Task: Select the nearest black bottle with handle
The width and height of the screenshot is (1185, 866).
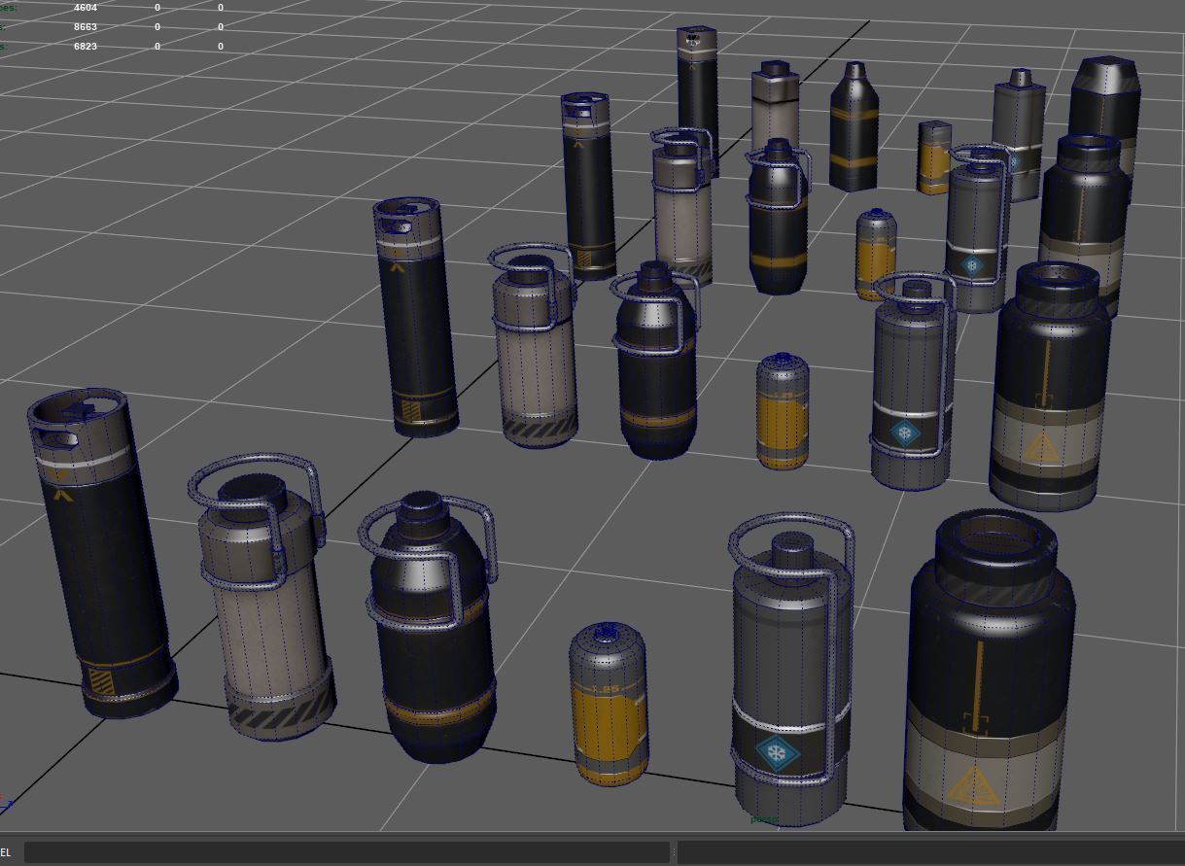Action: [x=431, y=627]
